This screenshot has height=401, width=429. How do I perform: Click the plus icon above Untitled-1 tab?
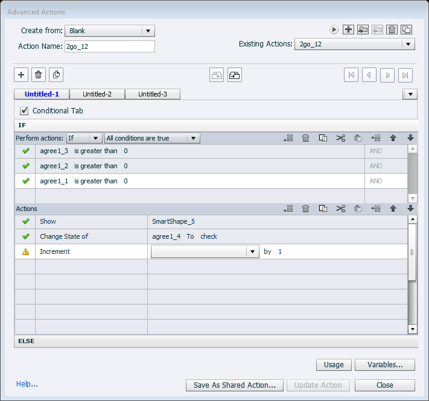(21, 75)
